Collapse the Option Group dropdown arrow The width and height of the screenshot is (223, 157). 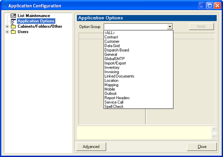pos(170,26)
